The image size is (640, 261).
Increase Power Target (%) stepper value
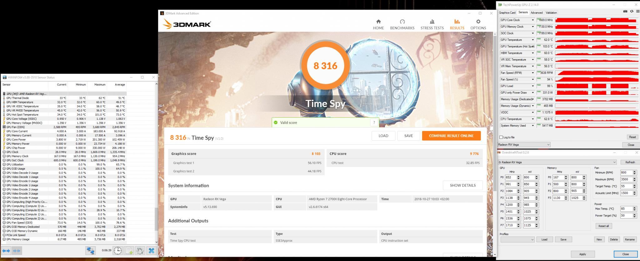[x=634, y=215]
